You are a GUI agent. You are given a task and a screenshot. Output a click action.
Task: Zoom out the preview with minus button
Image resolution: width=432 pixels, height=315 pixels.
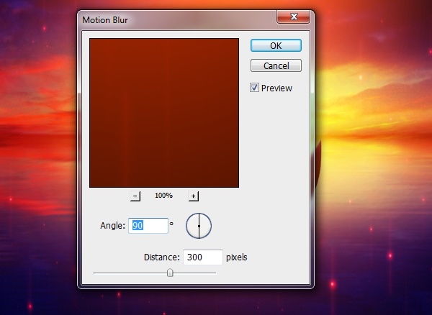pyautogui.click(x=135, y=196)
